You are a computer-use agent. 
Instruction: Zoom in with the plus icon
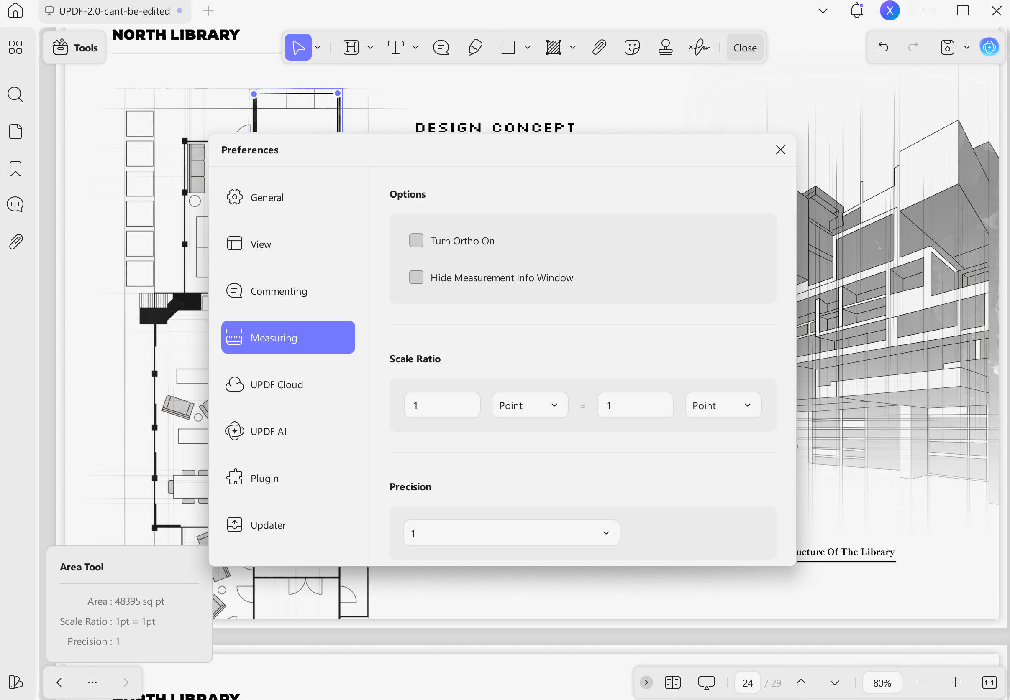956,682
